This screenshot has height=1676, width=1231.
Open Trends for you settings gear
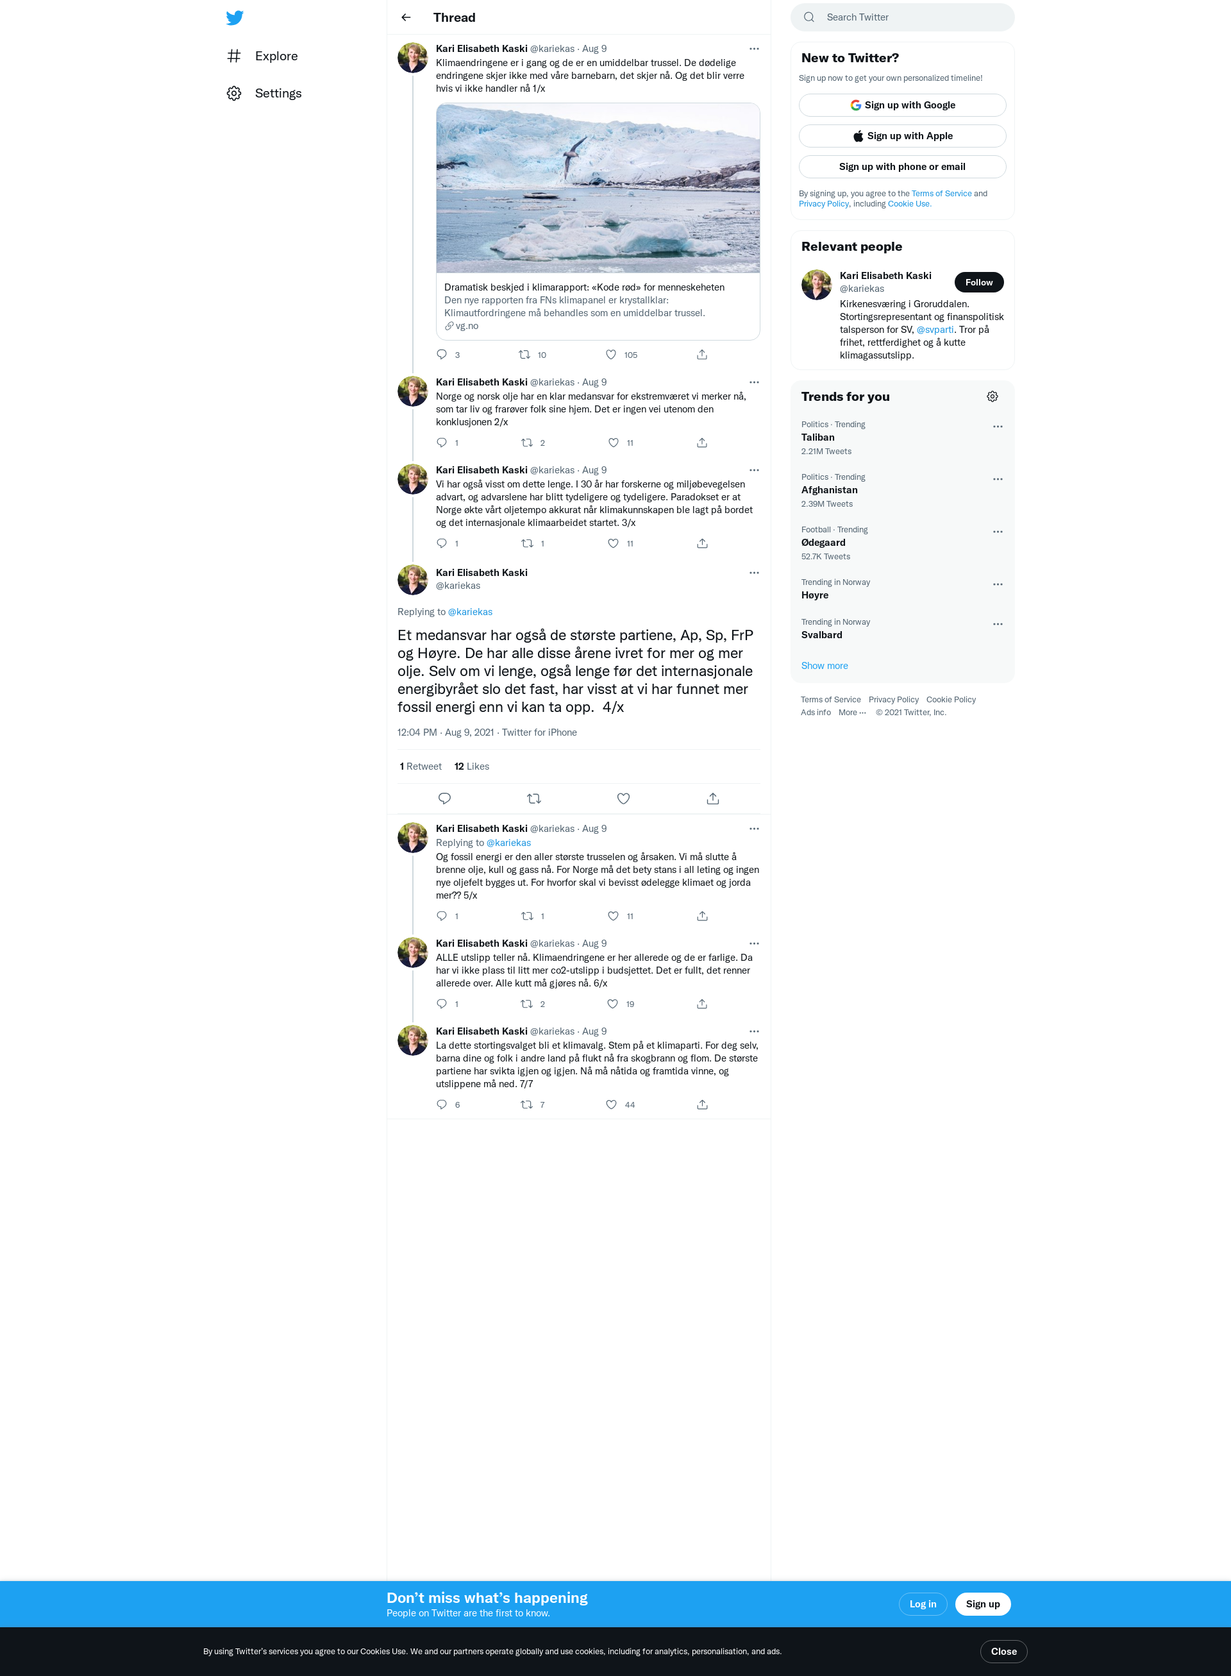click(992, 396)
